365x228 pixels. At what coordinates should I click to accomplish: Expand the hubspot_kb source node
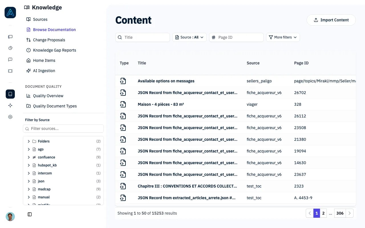click(x=29, y=165)
